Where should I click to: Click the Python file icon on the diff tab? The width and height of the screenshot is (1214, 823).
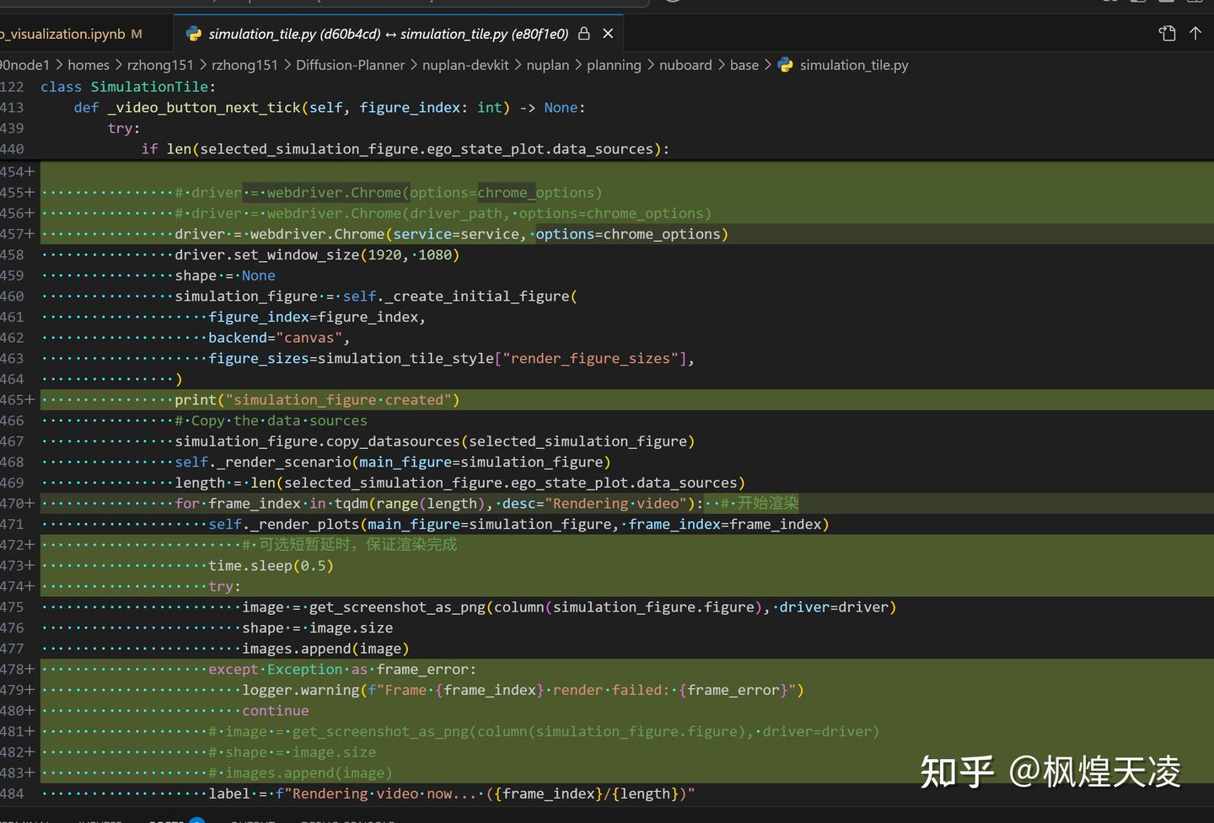click(x=194, y=34)
